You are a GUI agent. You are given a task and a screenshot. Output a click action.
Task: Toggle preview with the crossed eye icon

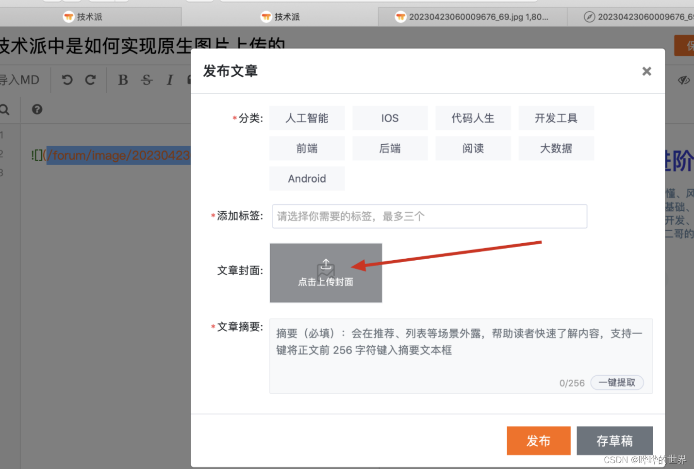click(x=683, y=80)
